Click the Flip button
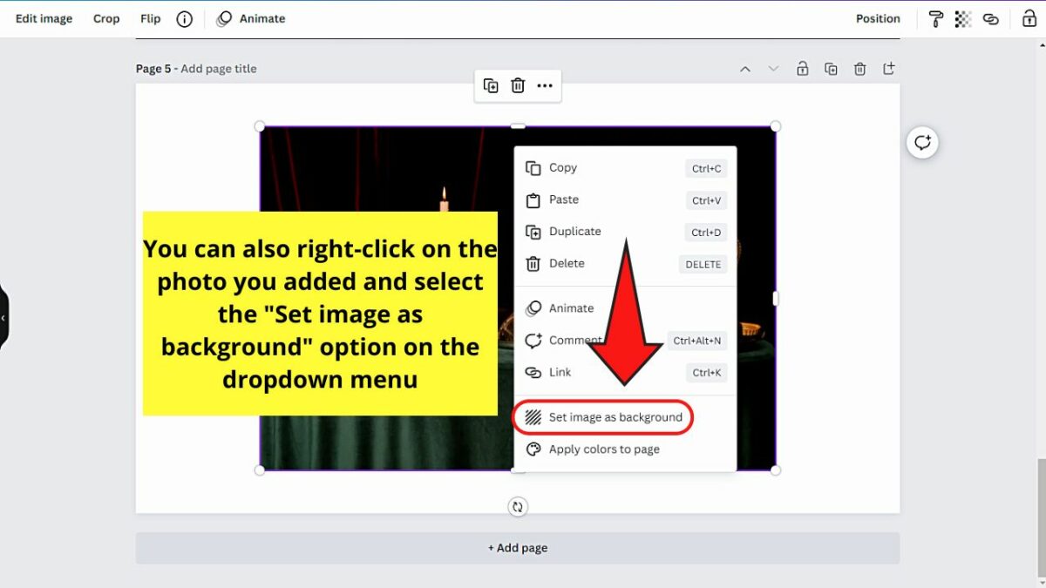 pyautogui.click(x=151, y=18)
